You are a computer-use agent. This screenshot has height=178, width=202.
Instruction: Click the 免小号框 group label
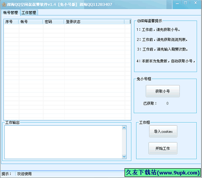144,79
